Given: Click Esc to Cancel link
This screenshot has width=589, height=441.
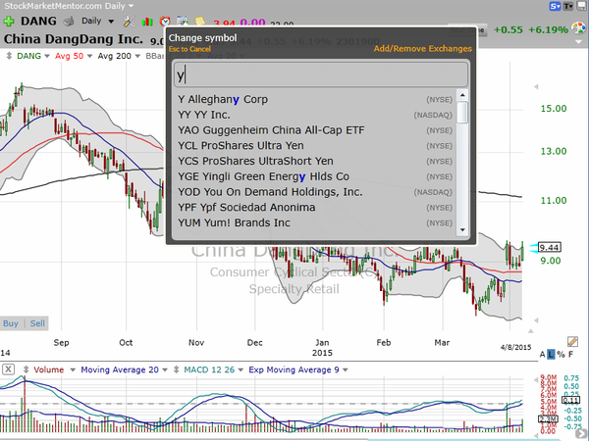Looking at the screenshot, I should [189, 49].
